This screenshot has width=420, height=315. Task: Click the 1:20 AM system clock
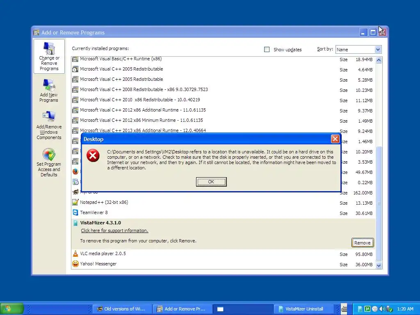point(405,309)
